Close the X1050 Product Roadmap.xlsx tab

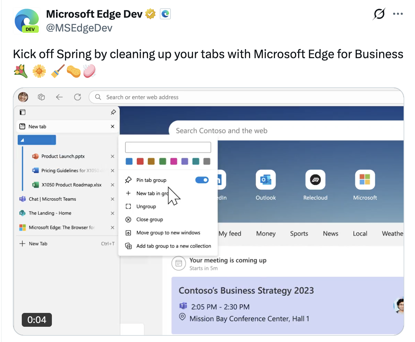[x=112, y=185]
